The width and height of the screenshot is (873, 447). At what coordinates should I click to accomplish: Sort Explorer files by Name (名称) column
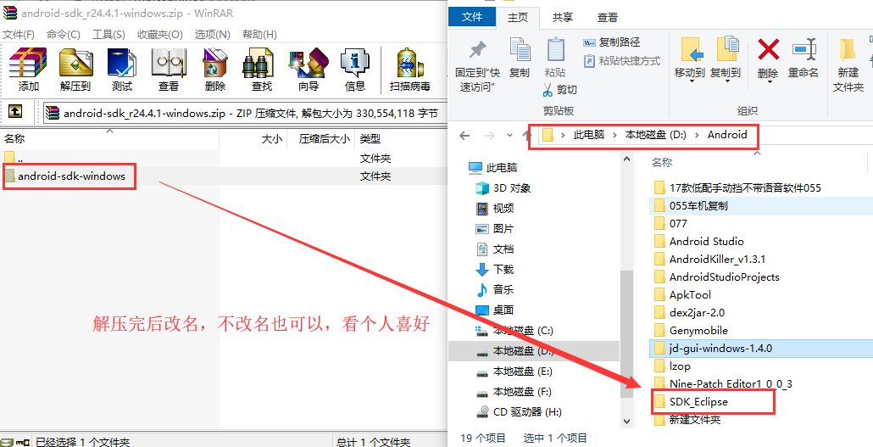click(x=662, y=162)
